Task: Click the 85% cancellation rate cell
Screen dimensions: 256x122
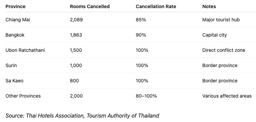Action: 141,20
